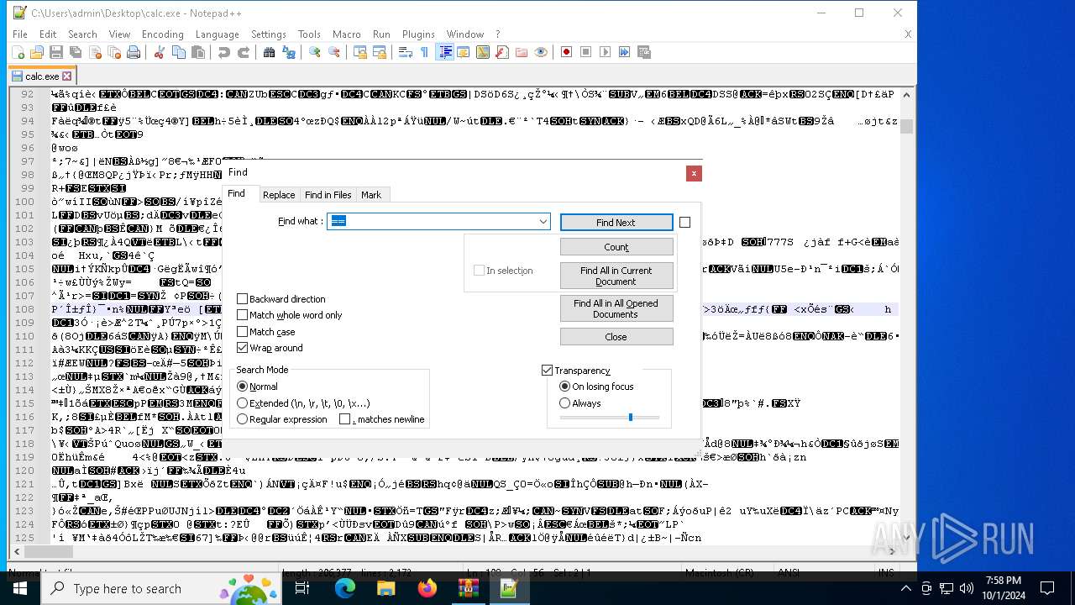The height and width of the screenshot is (605, 1075).
Task: Click the taskbar search box
Action: coord(162,588)
